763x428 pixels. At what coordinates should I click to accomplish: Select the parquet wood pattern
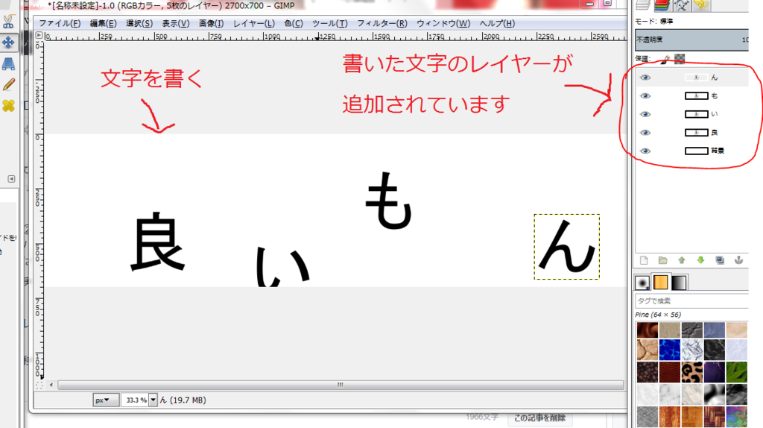[714, 417]
